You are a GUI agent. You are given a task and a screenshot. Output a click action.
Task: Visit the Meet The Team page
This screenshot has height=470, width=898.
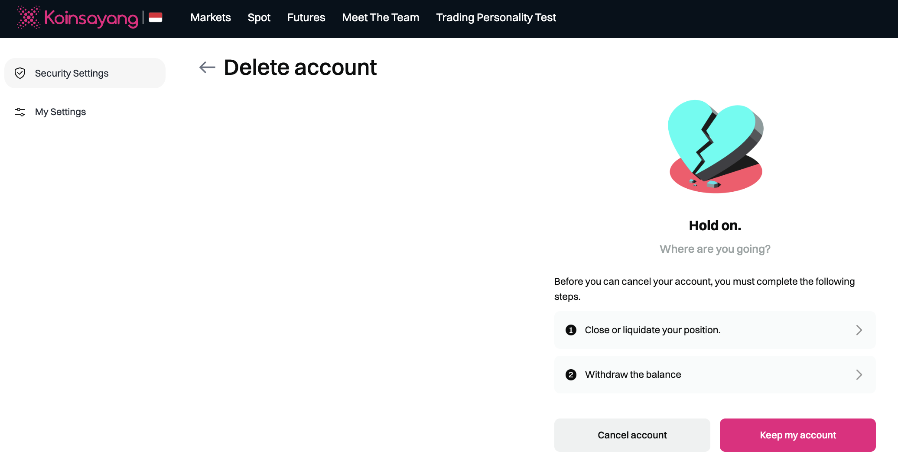coord(381,18)
